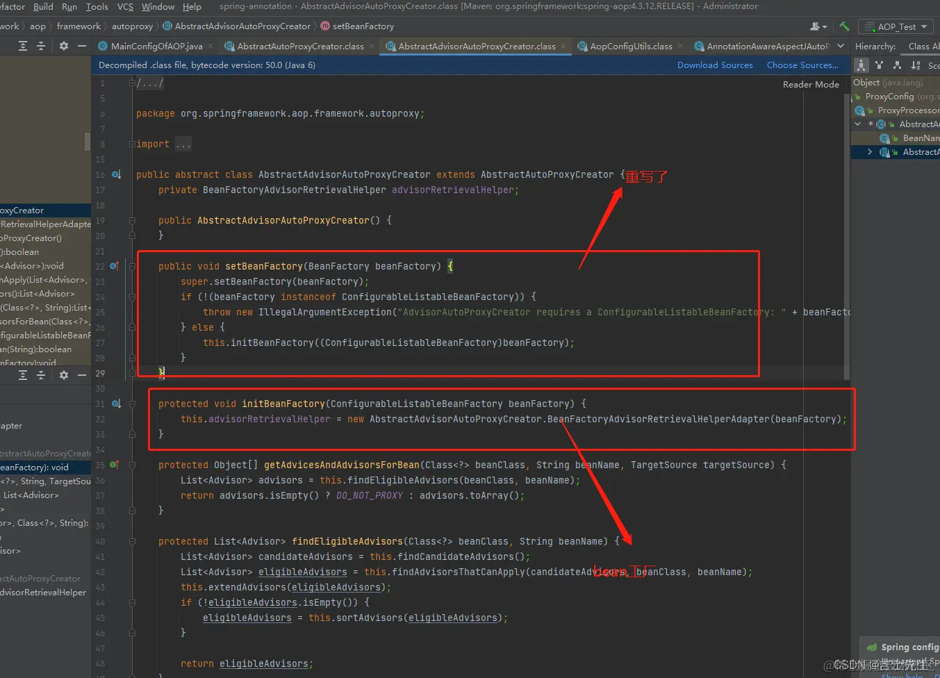The width and height of the screenshot is (940, 678).
Task: Click the Build project hammer icon
Action: coord(844,26)
